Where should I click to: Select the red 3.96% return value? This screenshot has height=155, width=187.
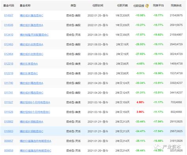point(140,112)
